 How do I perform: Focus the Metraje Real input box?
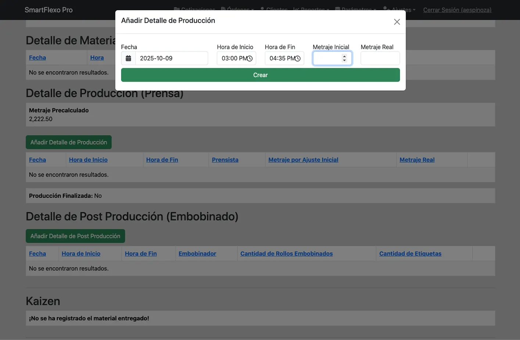coord(380,58)
